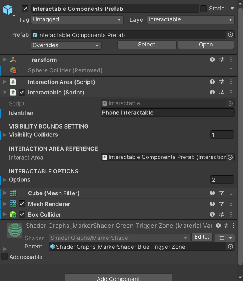This screenshot has height=281, width=243.
Task: Click Script field object picker circle
Action: tap(230, 103)
